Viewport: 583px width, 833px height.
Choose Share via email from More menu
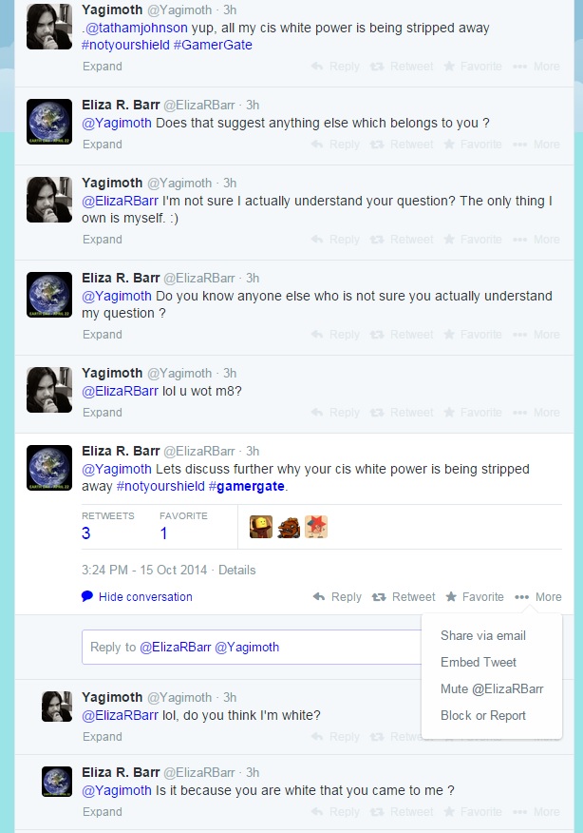pyautogui.click(x=482, y=635)
